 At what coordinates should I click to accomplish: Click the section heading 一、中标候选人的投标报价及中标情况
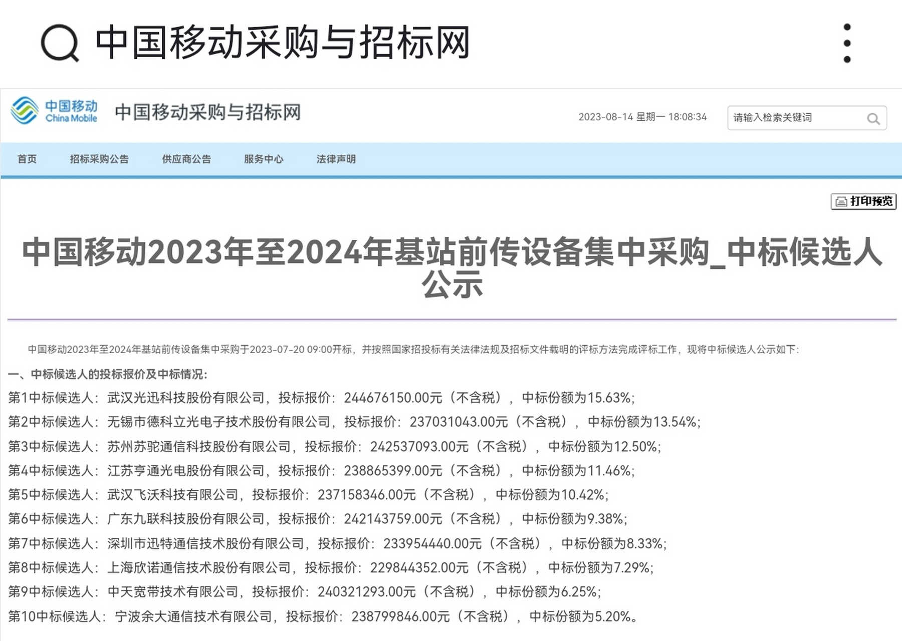pos(108,374)
